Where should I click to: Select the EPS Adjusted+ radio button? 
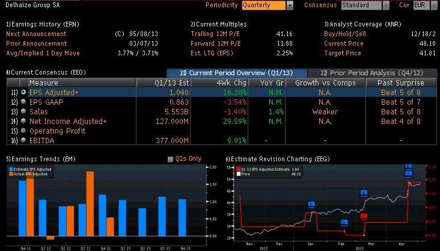(23, 92)
